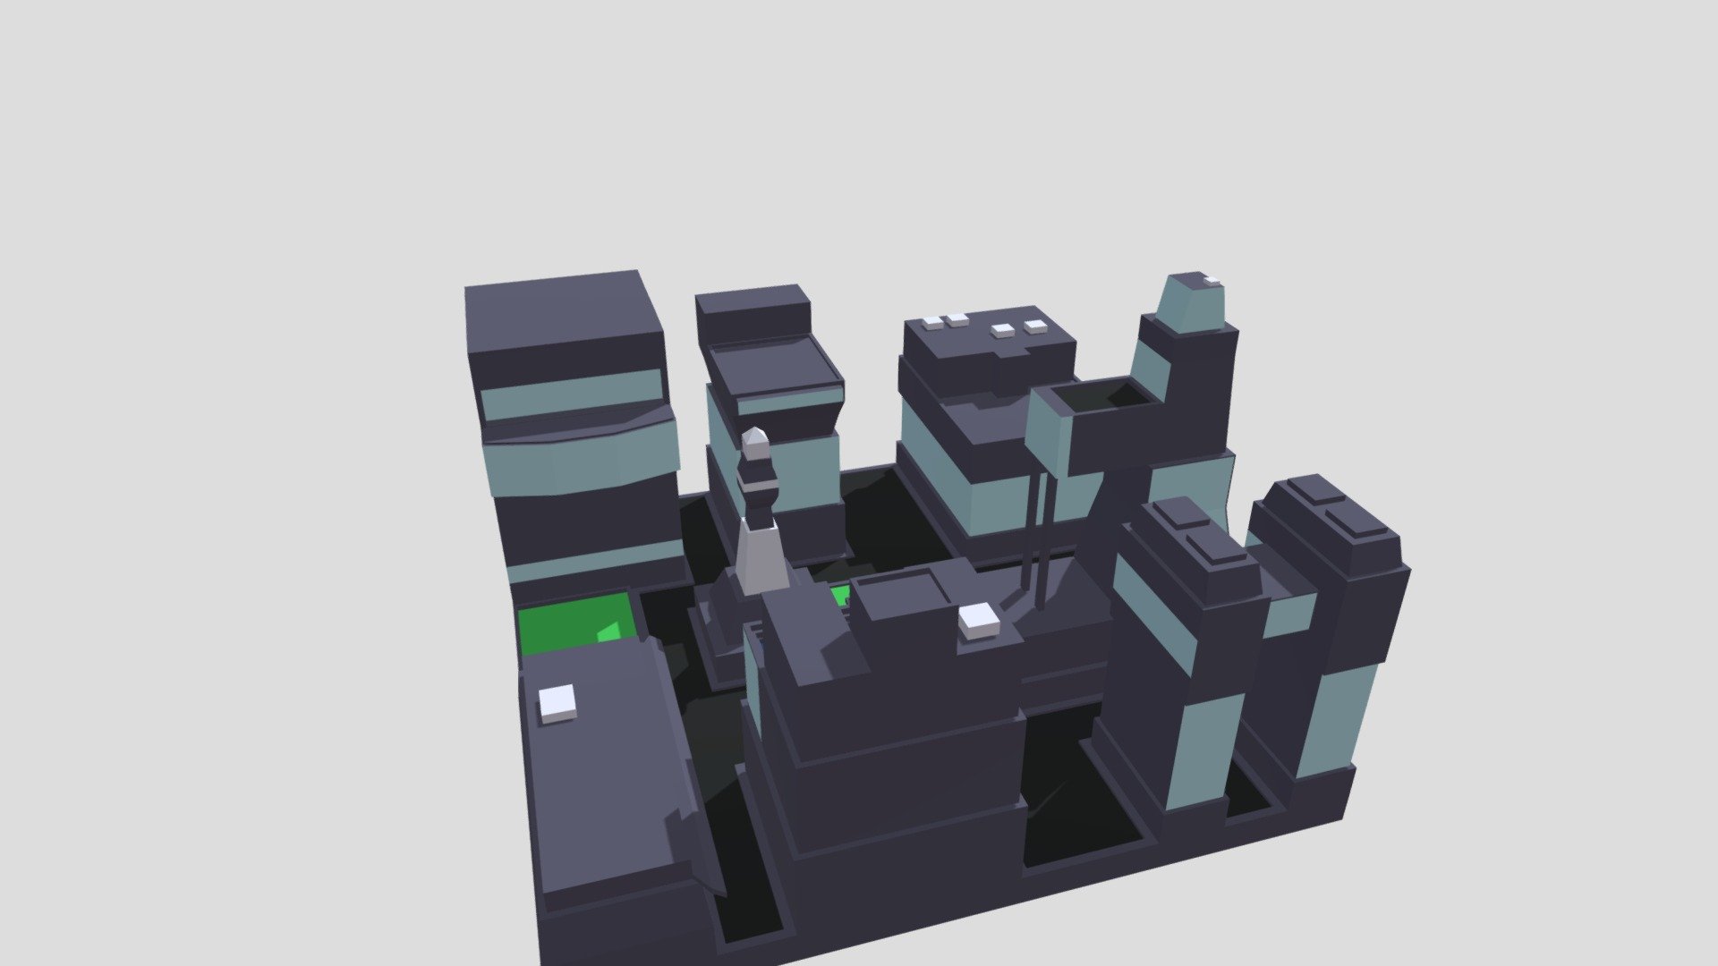Click the grey statue tower with pointed top
Image resolution: width=1718 pixels, height=966 pixels.
[x=761, y=512]
